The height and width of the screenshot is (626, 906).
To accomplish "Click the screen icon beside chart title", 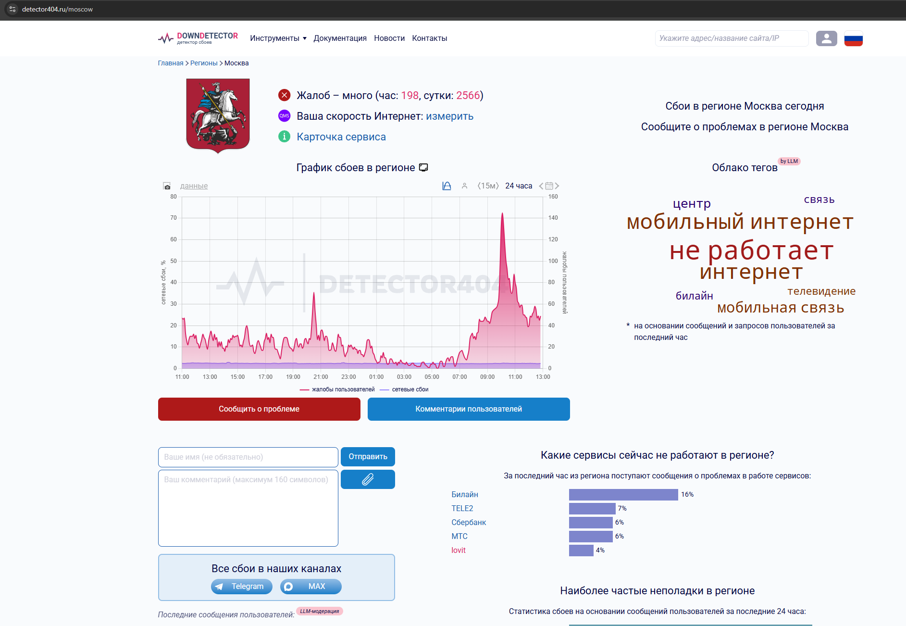I will tap(423, 167).
